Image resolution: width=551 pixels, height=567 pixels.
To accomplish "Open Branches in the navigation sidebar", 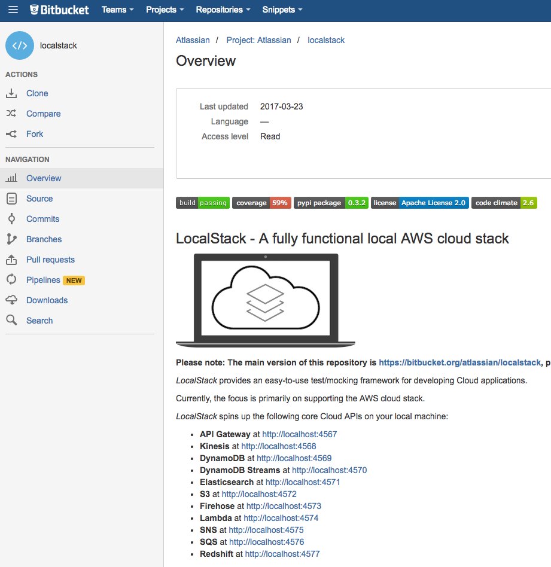I will click(44, 239).
